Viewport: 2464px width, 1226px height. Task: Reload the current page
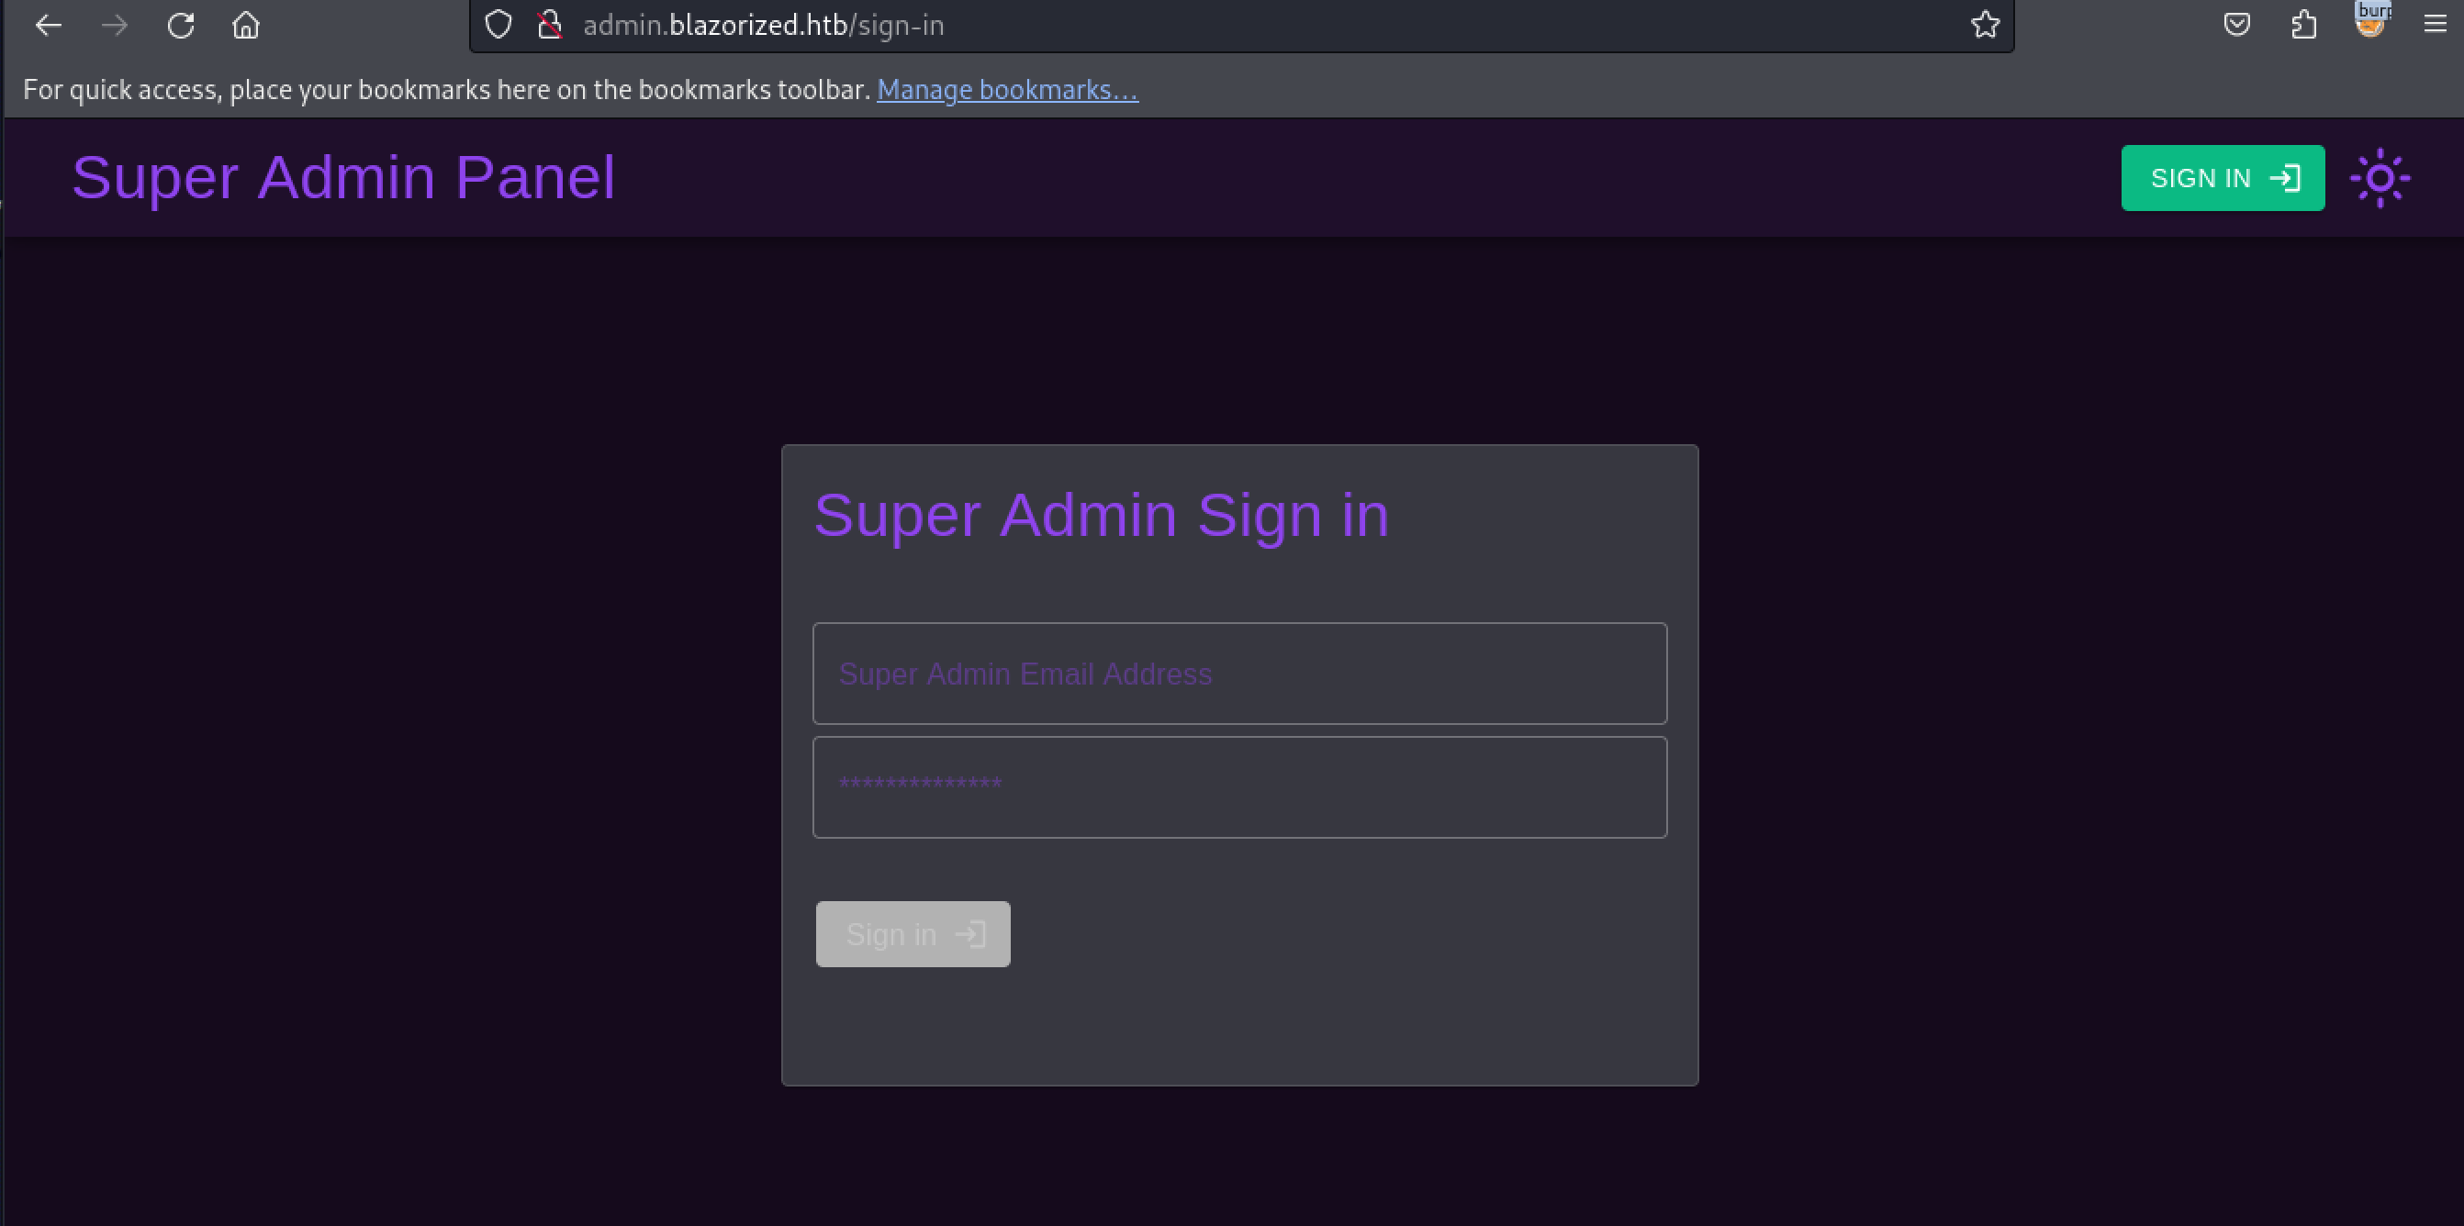pyautogui.click(x=181, y=25)
